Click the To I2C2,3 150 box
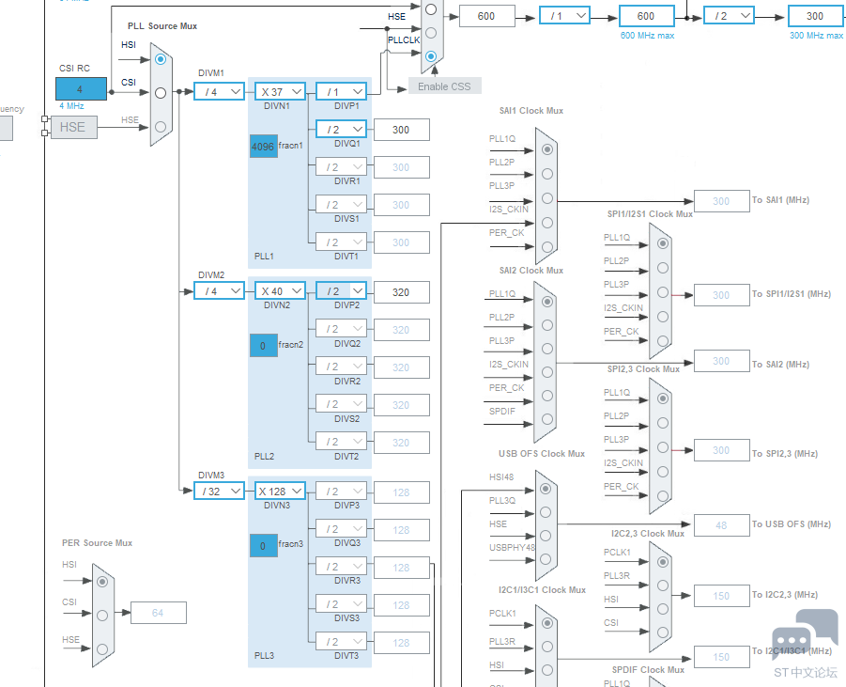The width and height of the screenshot is (846, 687). pyautogui.click(x=721, y=596)
